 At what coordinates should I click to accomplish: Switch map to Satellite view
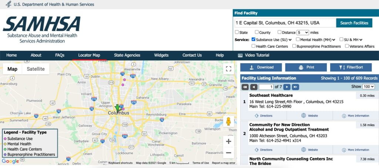[36, 69]
